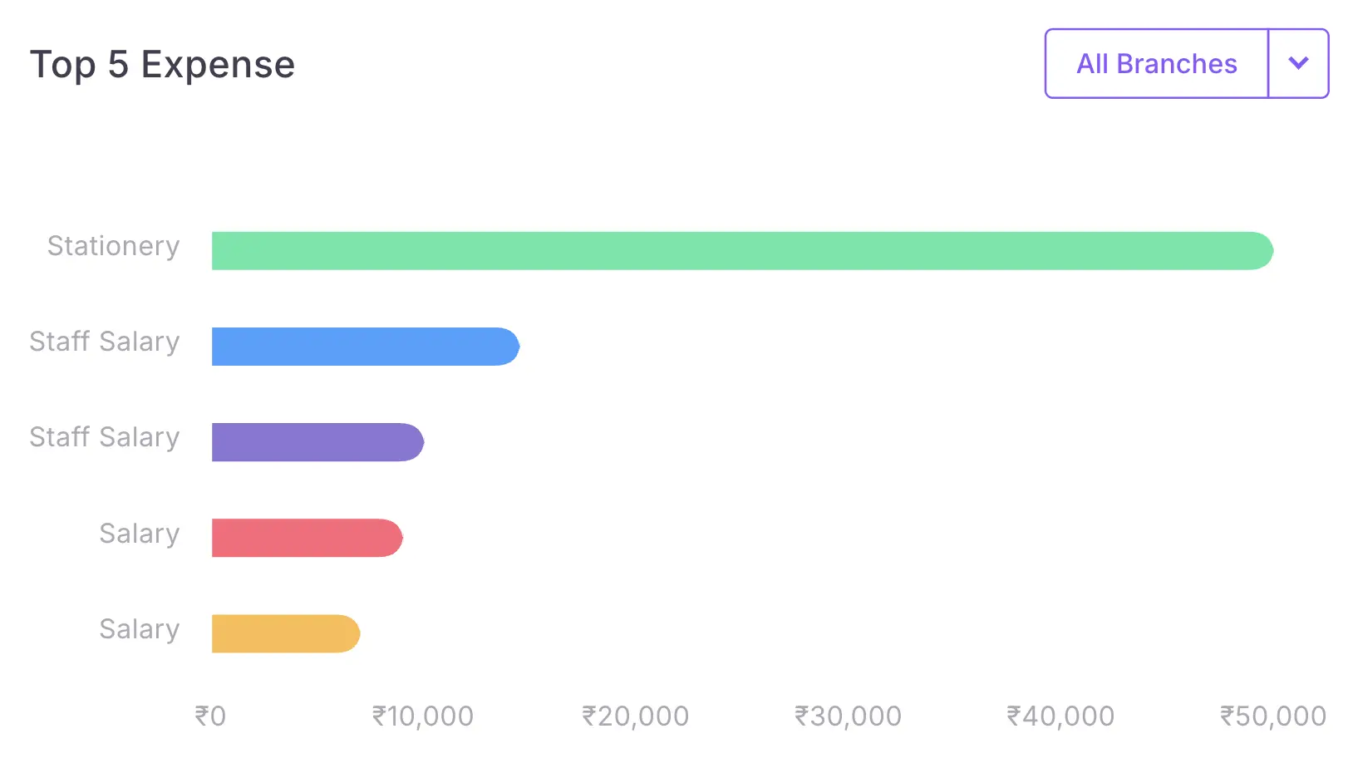The image size is (1353, 758).
Task: Click rounded right tip of green Stationery bar
Action: tap(1262, 251)
